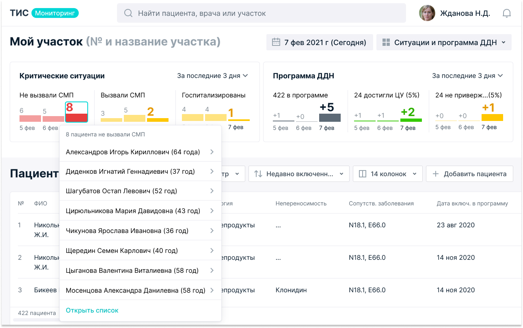Click the columns icon next to 14 колонок

[x=363, y=174]
